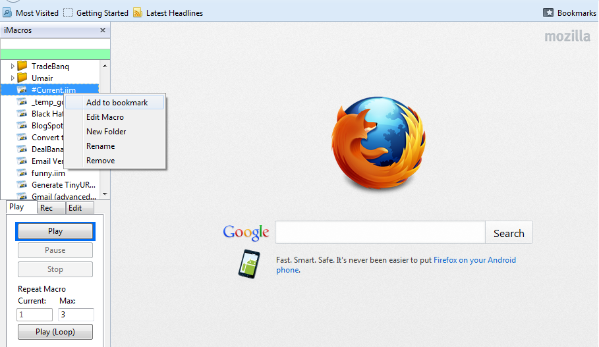599x347 pixels.
Task: Click the Pause button
Action: pos(55,250)
